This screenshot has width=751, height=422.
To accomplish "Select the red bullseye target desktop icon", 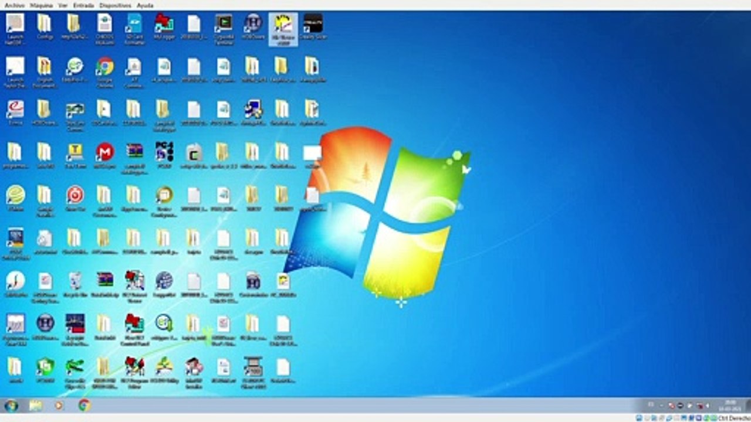I will tap(75, 199).
